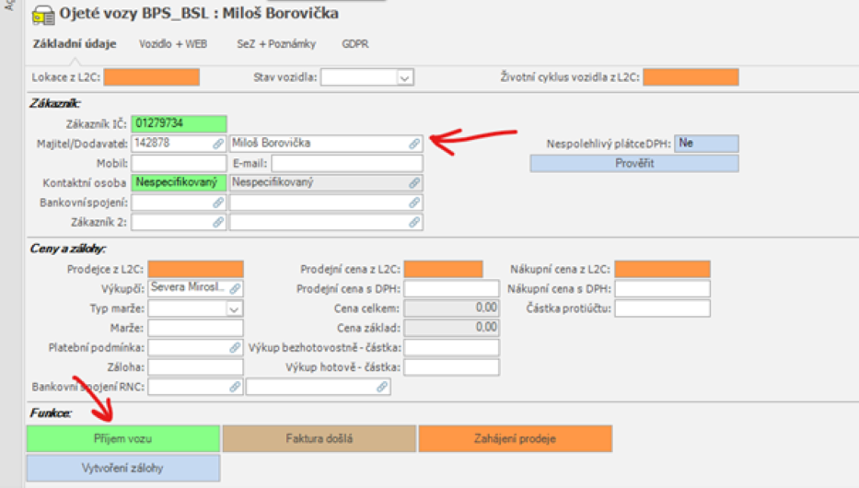Click the Vytvoření zálohy button
Viewport: 859px width, 488px height.
[122, 468]
